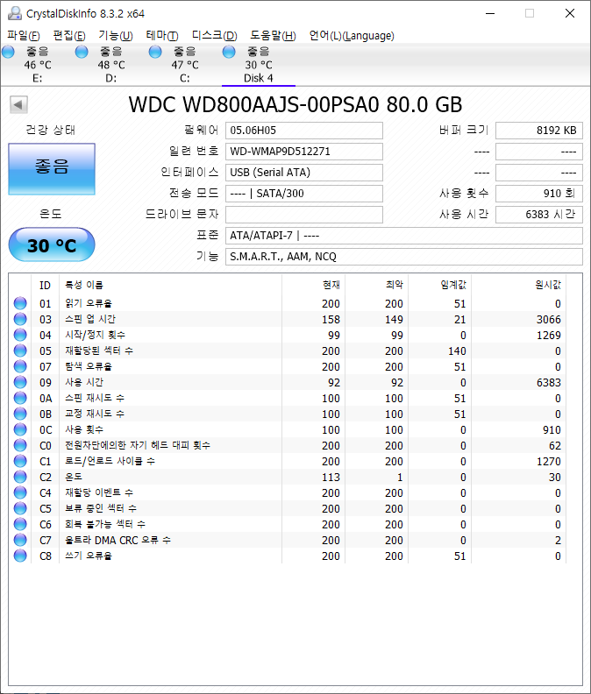Click the 임계값 column header
This screenshot has height=694, width=591.
pyautogui.click(x=439, y=285)
